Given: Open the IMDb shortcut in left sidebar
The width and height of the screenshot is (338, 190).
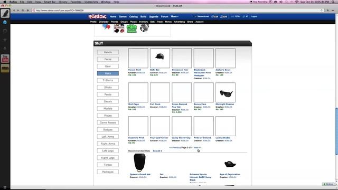Looking at the screenshot, I should [5, 69].
